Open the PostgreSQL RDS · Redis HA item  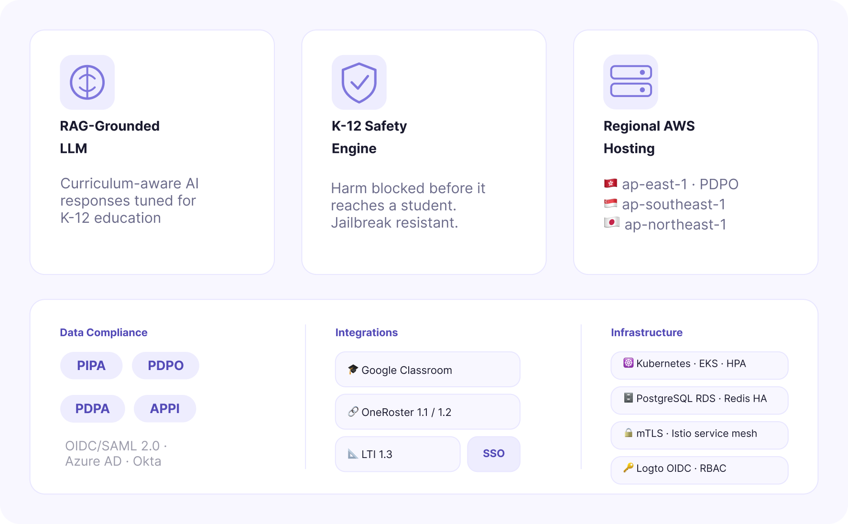point(699,400)
